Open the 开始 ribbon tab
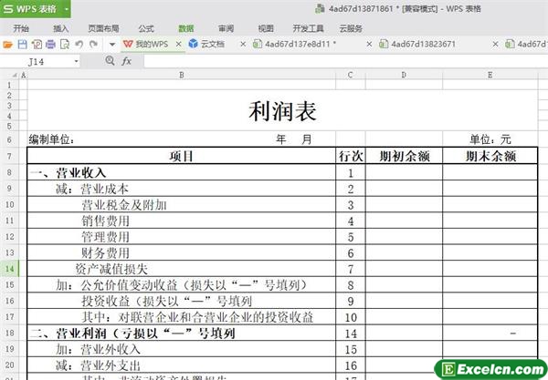 coord(21,28)
